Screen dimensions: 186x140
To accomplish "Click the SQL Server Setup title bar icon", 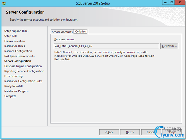I will [4, 3].
